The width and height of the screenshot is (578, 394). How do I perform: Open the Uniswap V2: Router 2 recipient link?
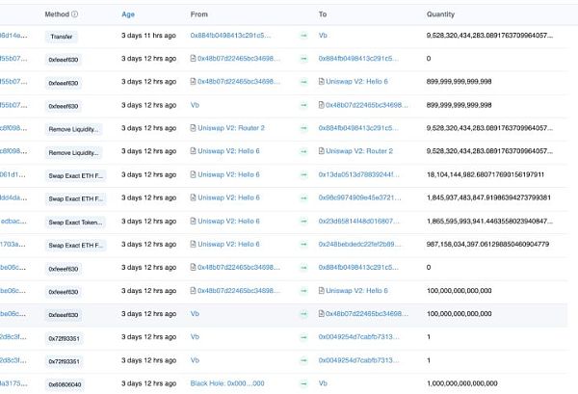click(359, 151)
